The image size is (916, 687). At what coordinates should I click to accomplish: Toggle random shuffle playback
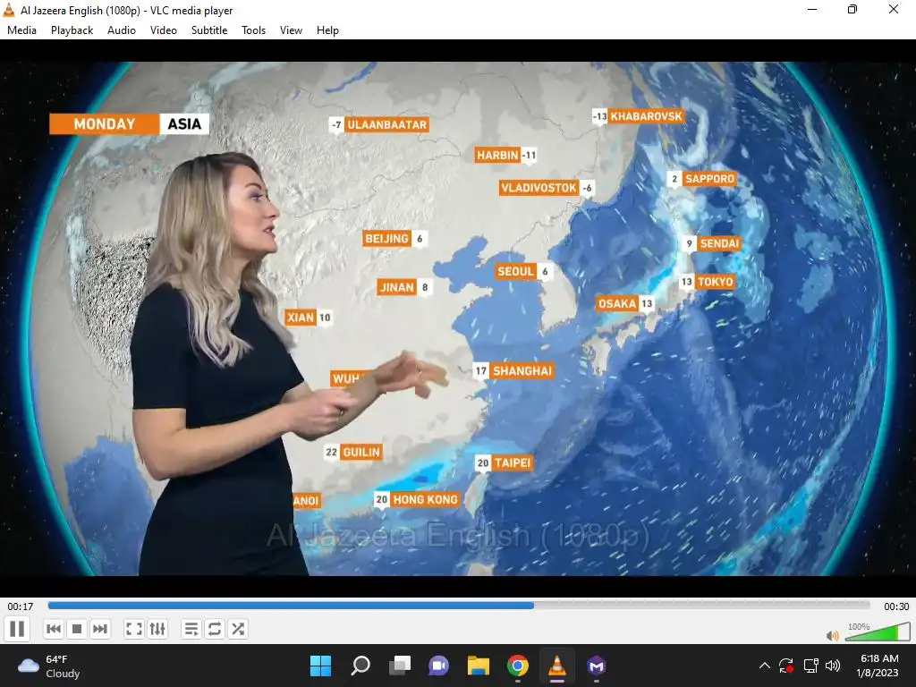point(238,629)
